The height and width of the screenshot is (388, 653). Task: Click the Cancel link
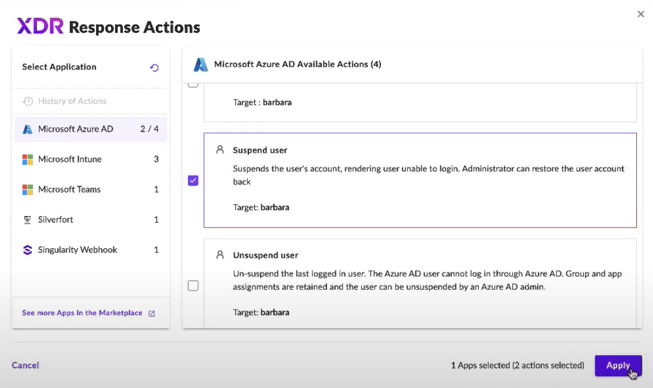[x=25, y=365]
